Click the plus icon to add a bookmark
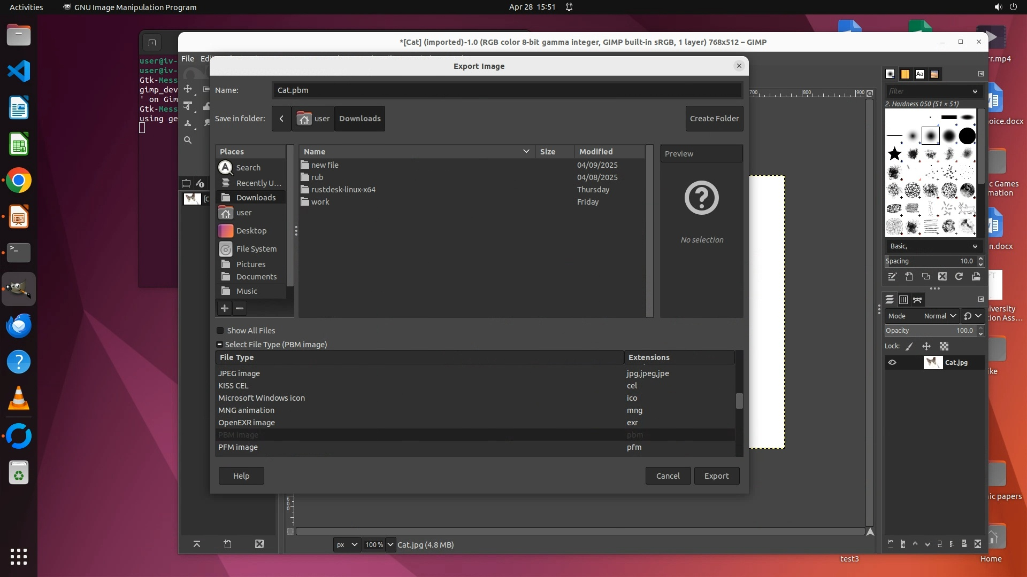Screen dimensions: 1027x577 (225, 308)
